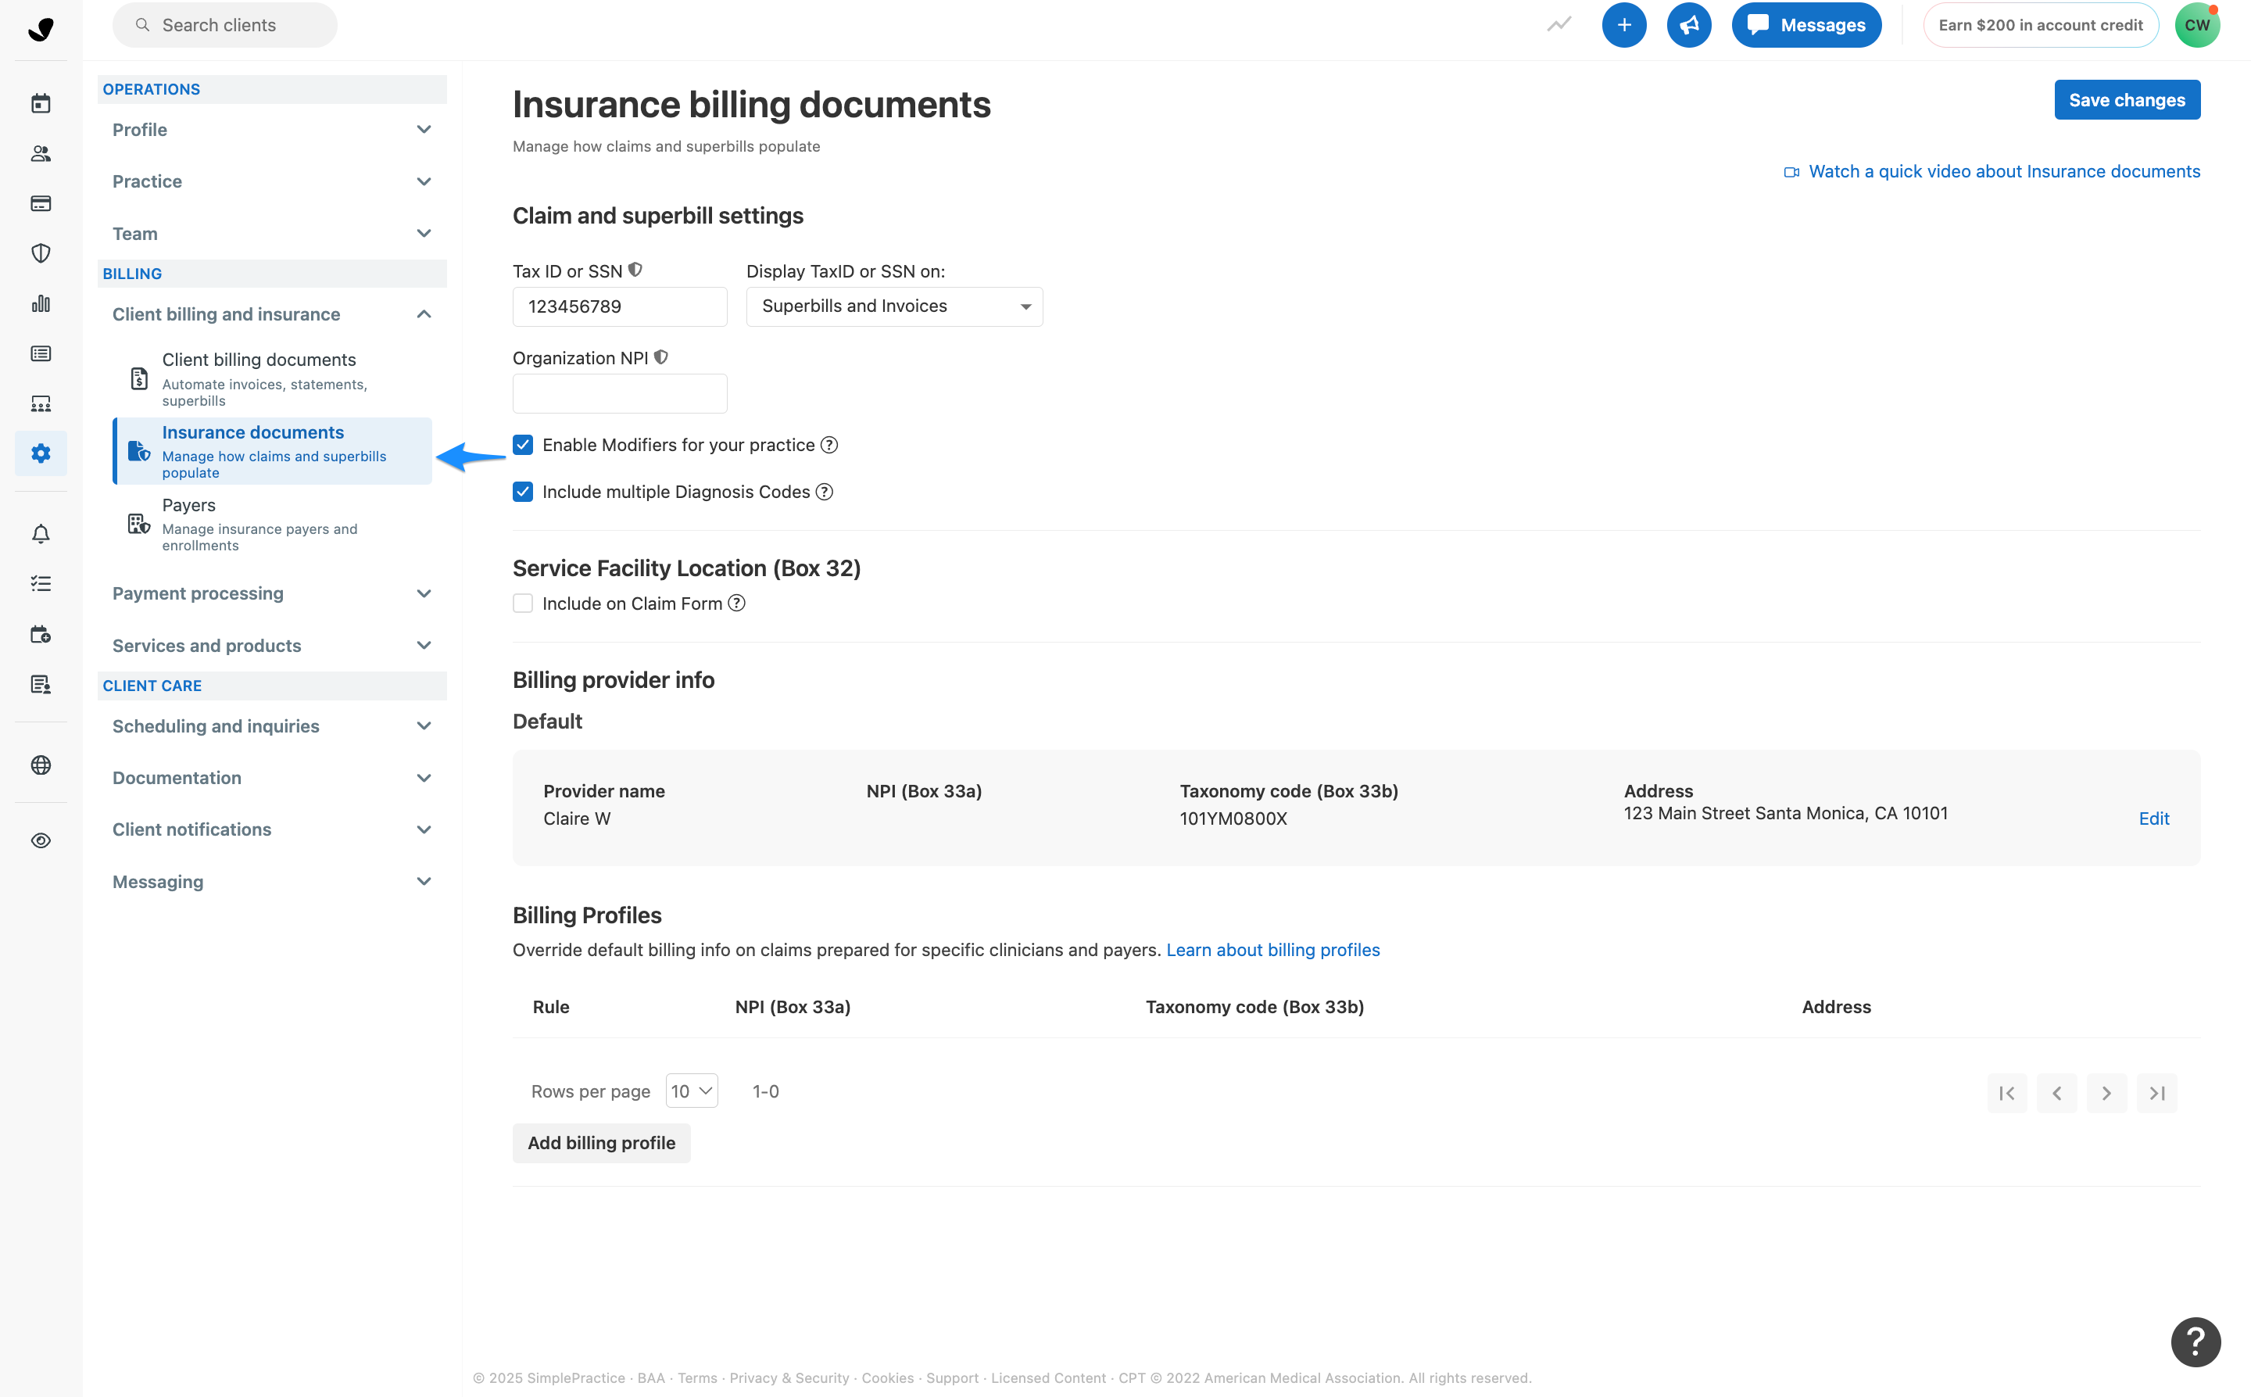The width and height of the screenshot is (2251, 1397).
Task: Click the Organization NPI input field
Action: pos(619,393)
